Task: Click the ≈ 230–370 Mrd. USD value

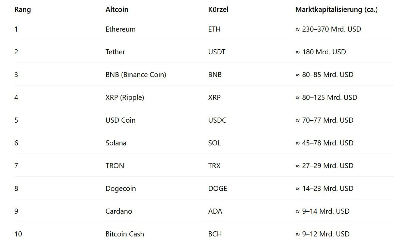Action: 328,29
